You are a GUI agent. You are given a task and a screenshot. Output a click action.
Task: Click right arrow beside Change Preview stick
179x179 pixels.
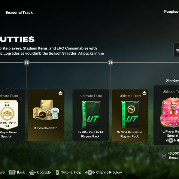coord(94,173)
